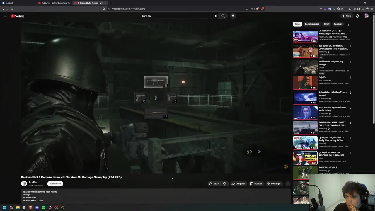This screenshot has width=375, height=211.
Task: Select the De tu búsqueda chip
Action: (x=312, y=24)
